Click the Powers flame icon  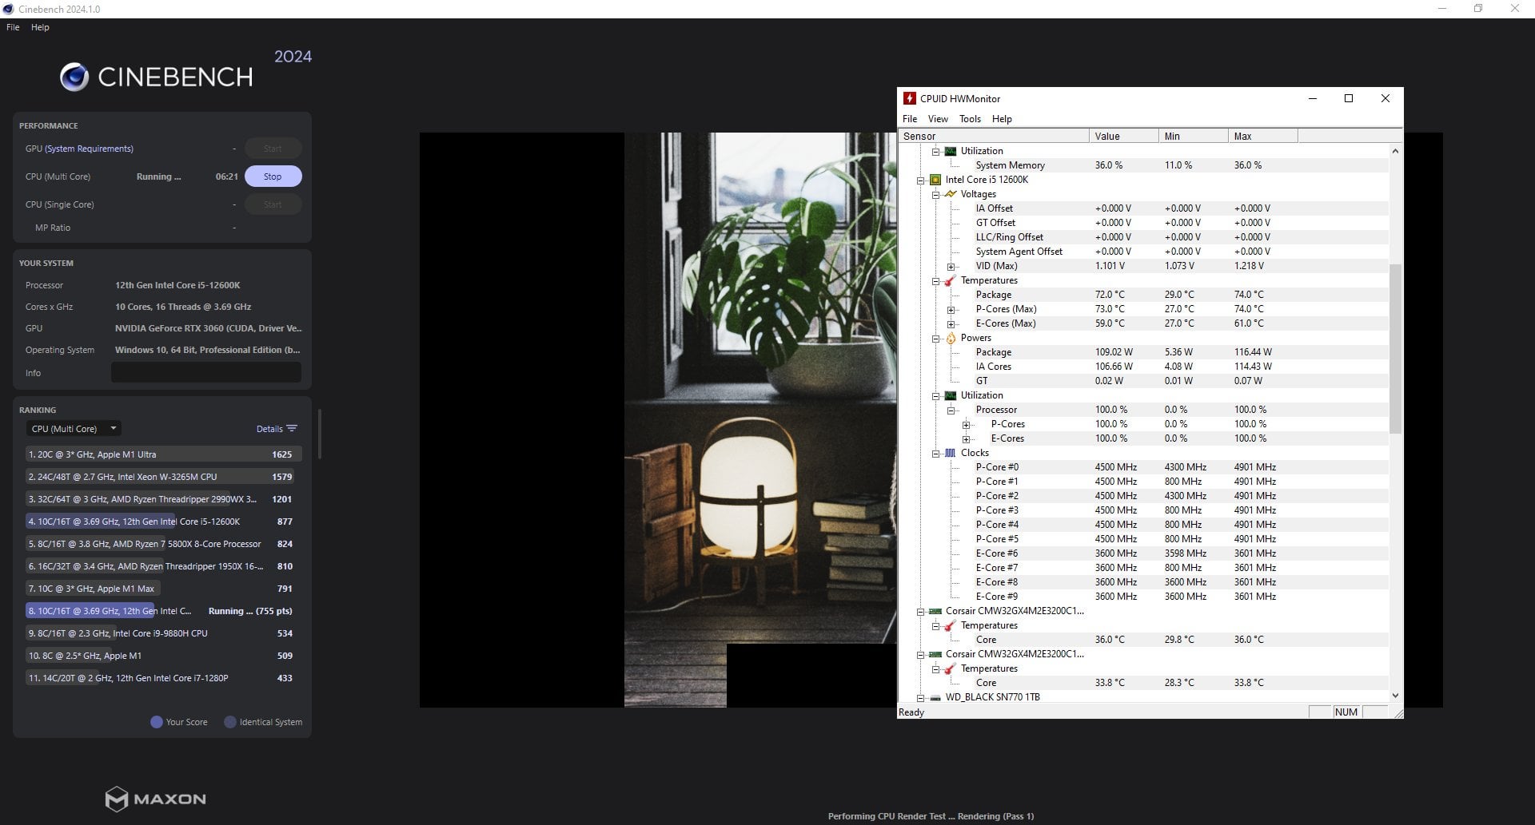pyautogui.click(x=951, y=338)
